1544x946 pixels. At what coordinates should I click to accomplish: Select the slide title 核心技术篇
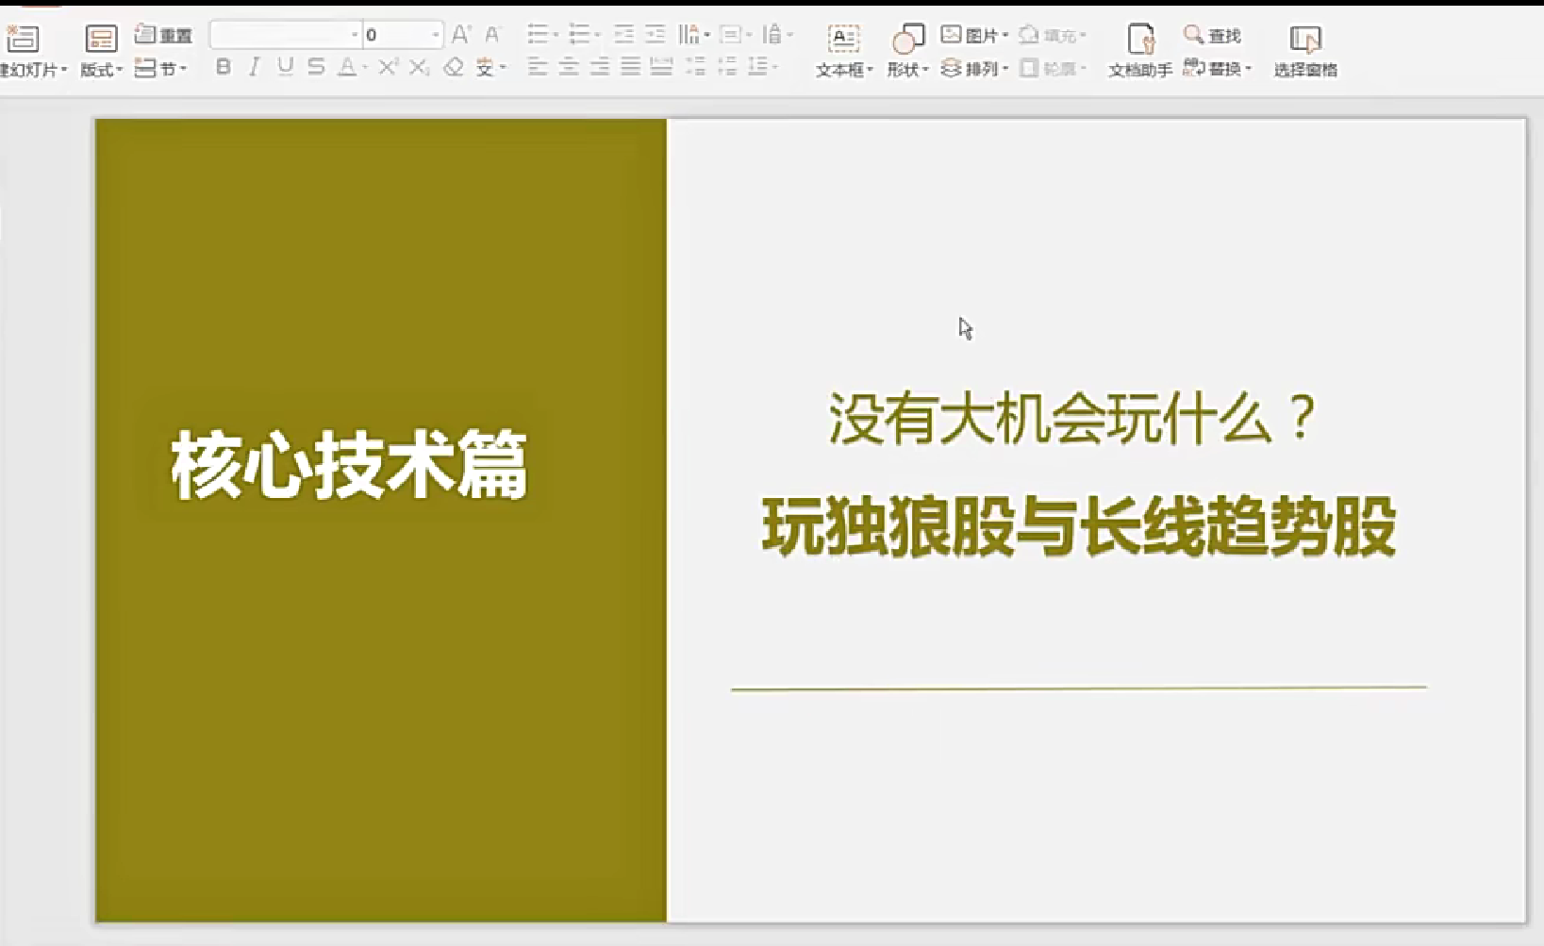click(349, 465)
